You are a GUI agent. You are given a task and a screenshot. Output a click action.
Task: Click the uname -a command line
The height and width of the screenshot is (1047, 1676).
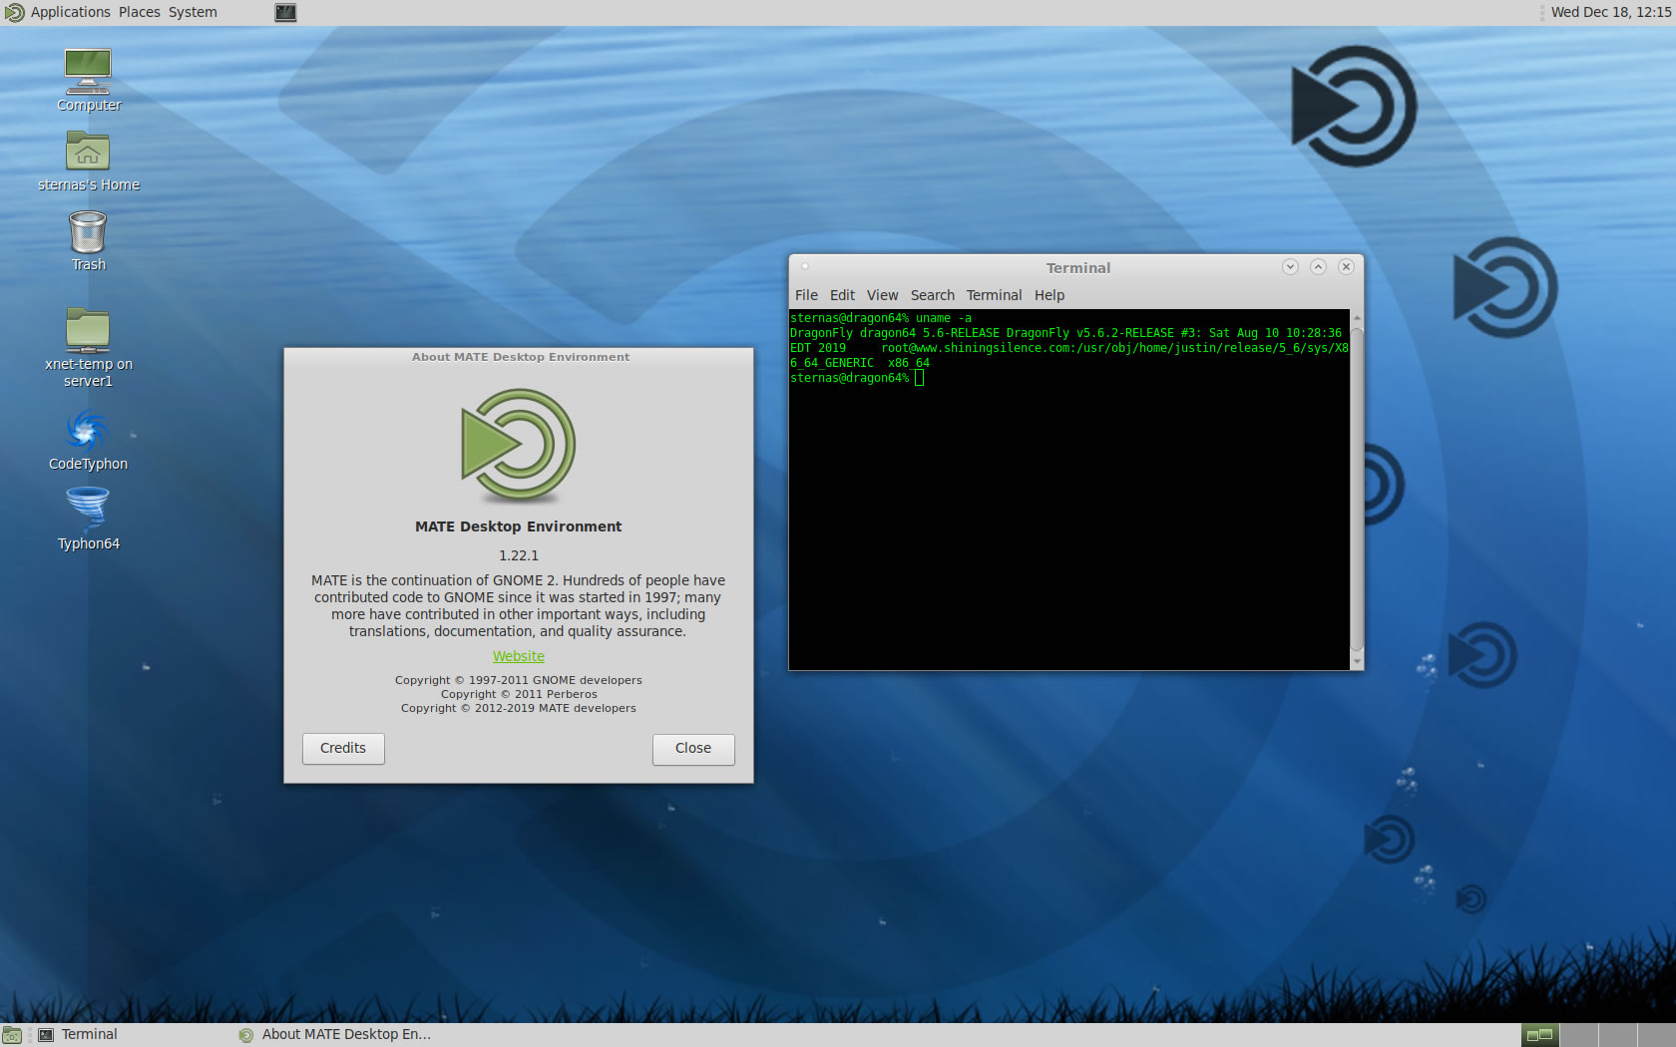881,318
